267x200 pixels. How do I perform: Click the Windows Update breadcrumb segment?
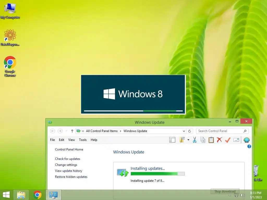pyautogui.click(x=135, y=131)
